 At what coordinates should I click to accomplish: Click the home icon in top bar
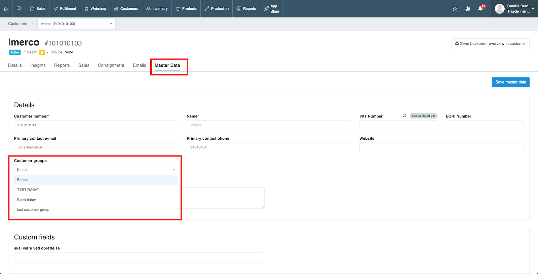tap(6, 9)
